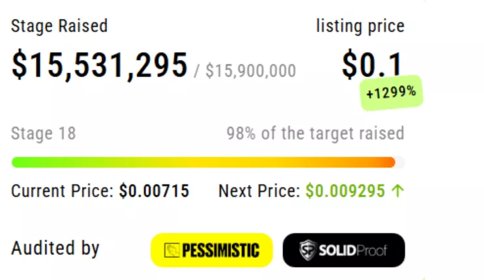Click the "Stage 18" label
Viewport: 484px width, 280px height.
[43, 134]
